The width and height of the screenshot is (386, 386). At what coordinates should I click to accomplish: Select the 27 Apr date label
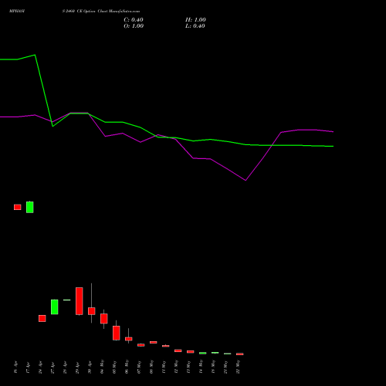[52, 367]
